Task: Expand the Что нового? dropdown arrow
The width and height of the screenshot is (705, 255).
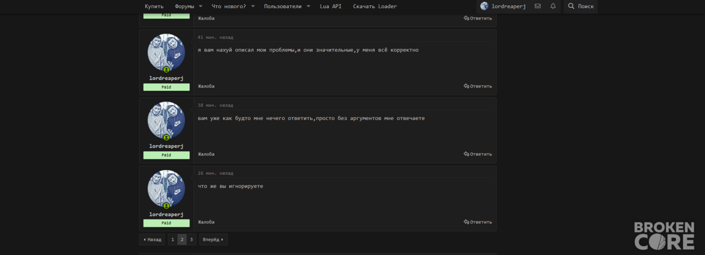Action: [x=253, y=6]
